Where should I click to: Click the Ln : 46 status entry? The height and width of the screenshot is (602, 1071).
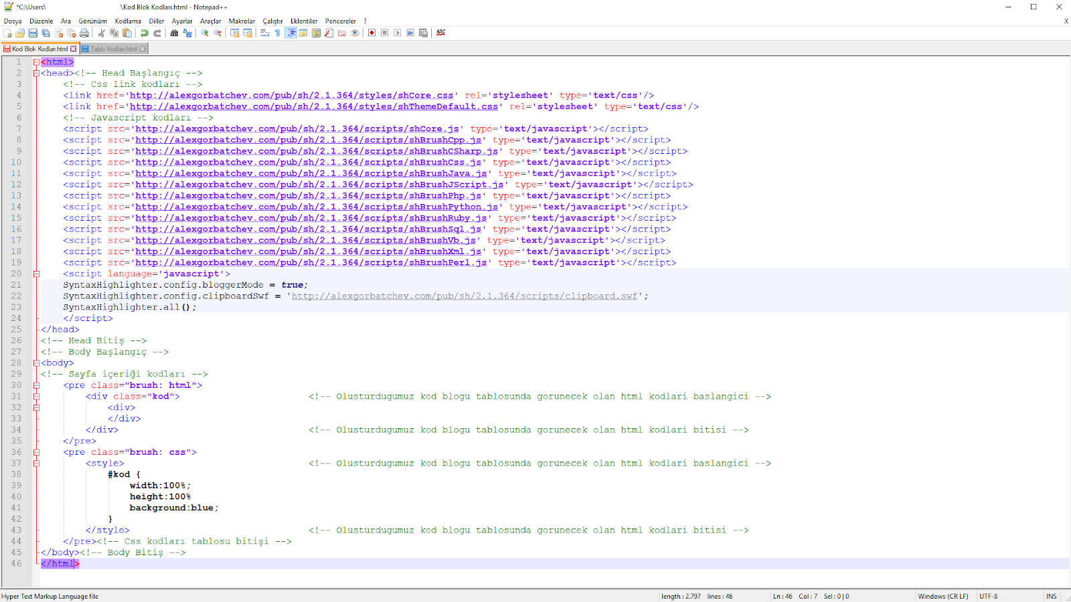click(x=782, y=596)
